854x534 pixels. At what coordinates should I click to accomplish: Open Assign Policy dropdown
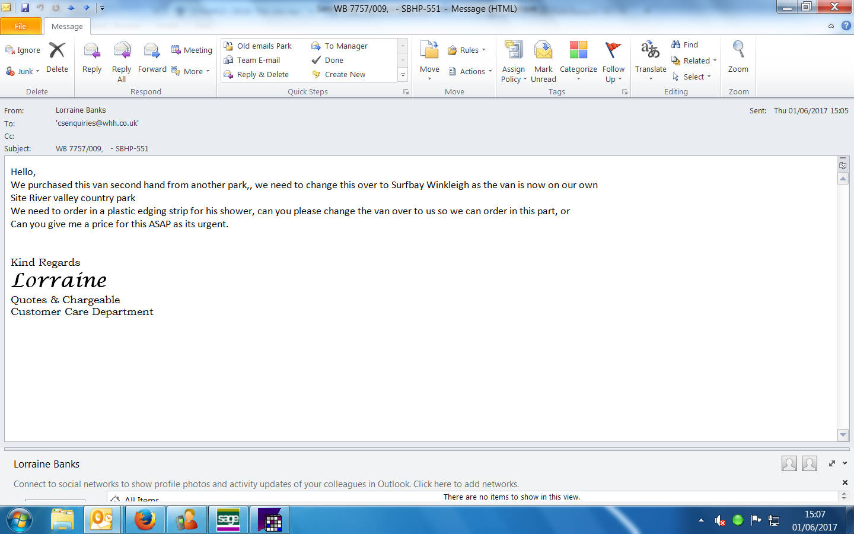[514, 62]
